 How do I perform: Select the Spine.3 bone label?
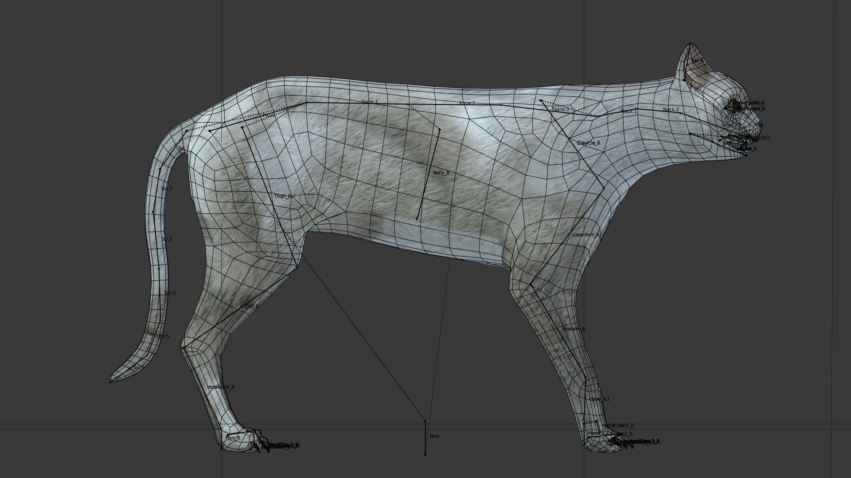point(561,109)
